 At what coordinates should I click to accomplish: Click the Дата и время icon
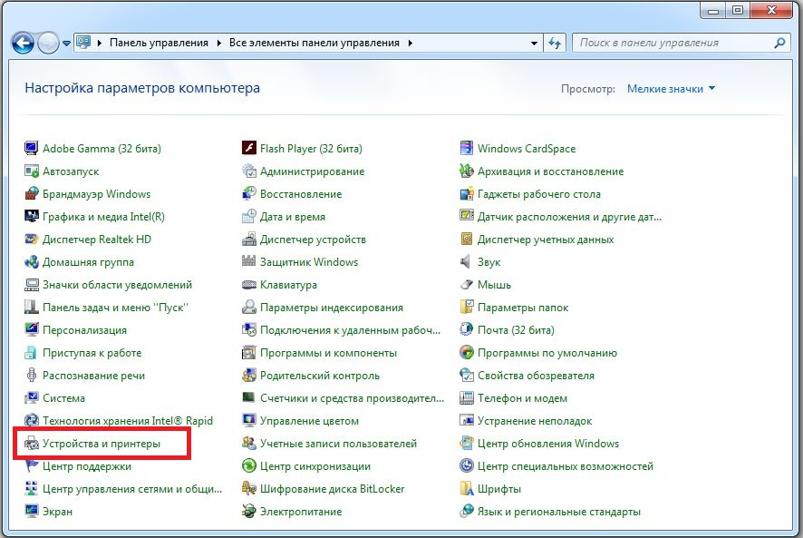tap(249, 217)
